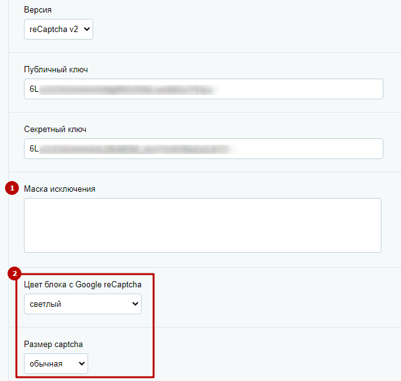401x381 pixels.
Task: Click the red numbered badge 2
Action: pos(14,273)
